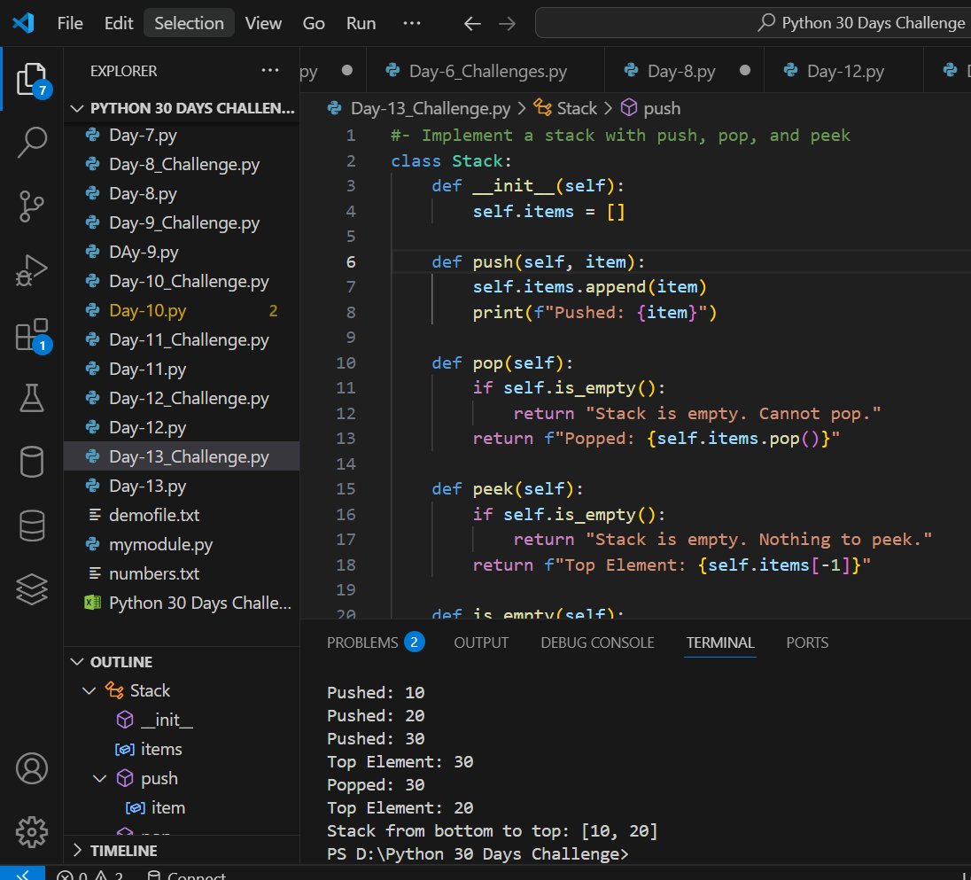Open the Manage gear icon
Screen dimensions: 971x880
click(x=32, y=831)
